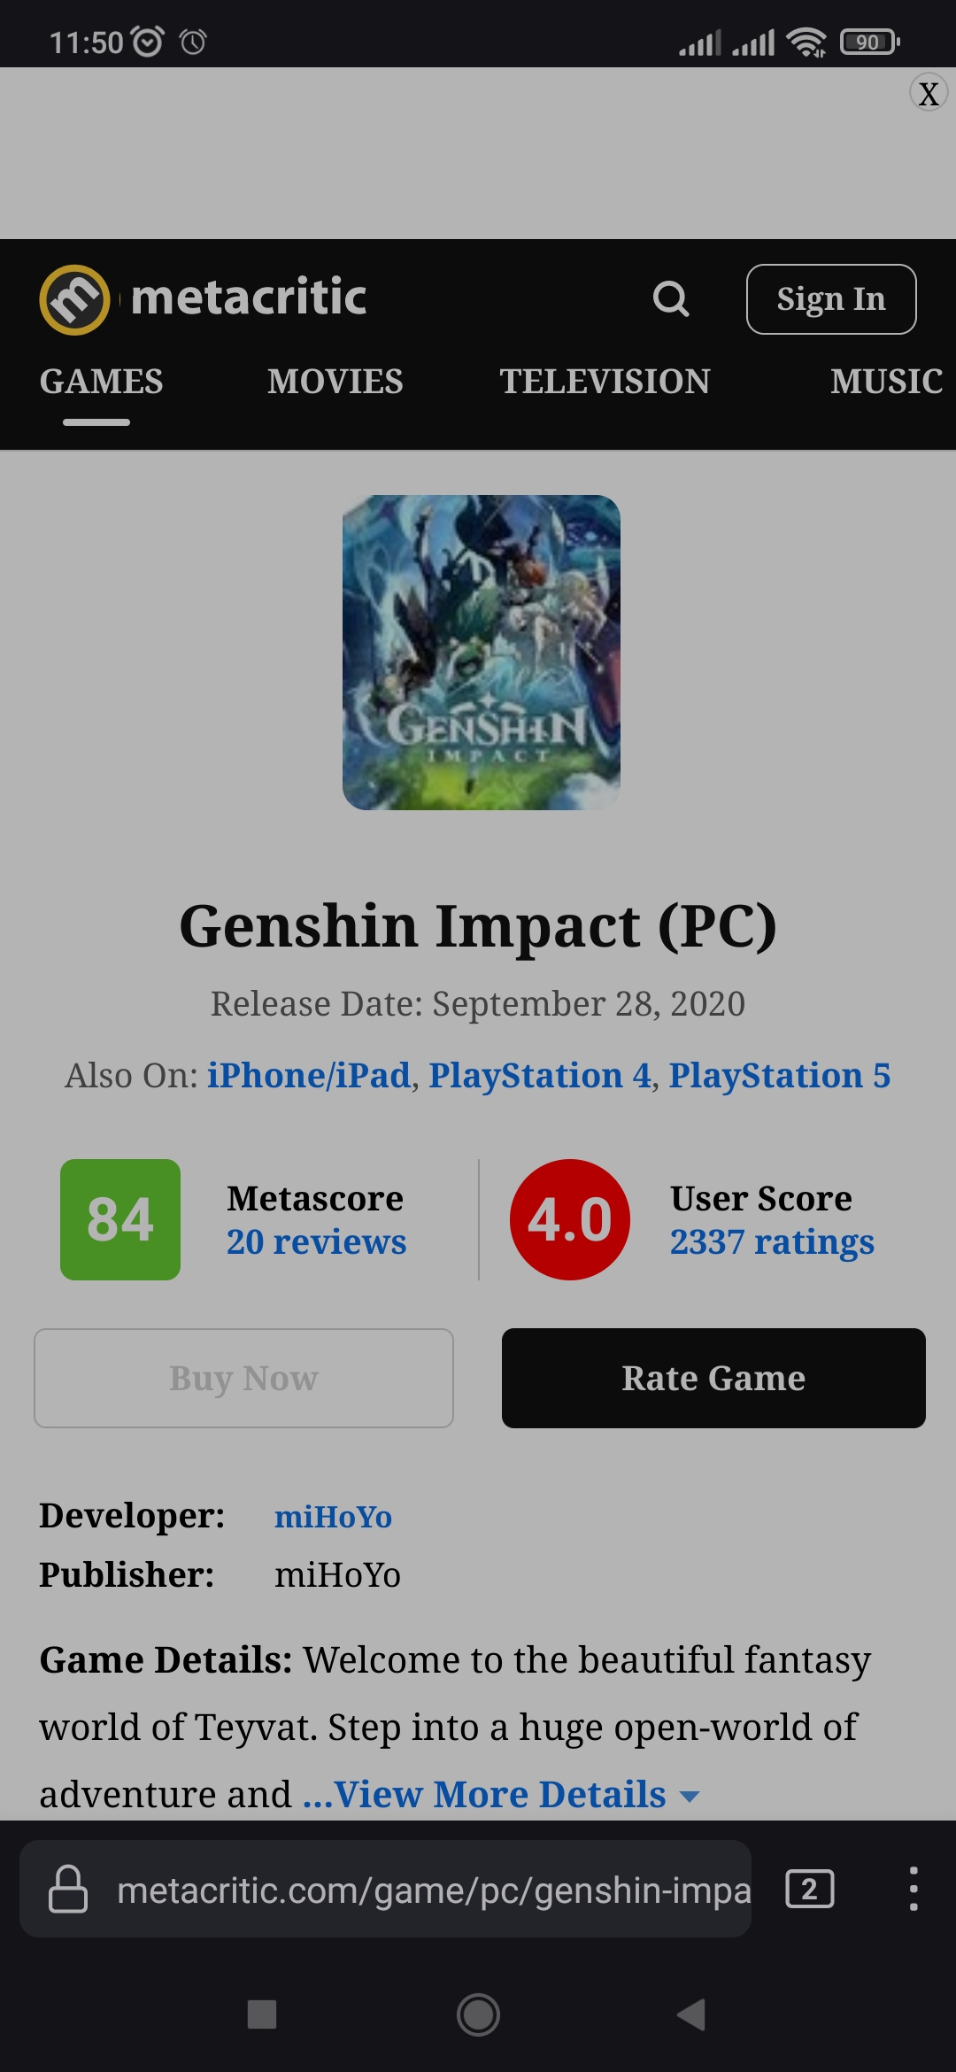The height and width of the screenshot is (2072, 956).
Task: Tap the Genshin Impact cover thumbnail
Action: point(481,653)
